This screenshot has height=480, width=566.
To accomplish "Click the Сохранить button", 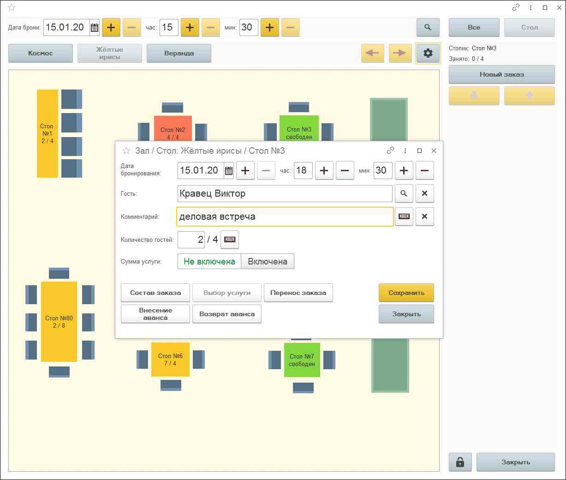I will (x=406, y=293).
